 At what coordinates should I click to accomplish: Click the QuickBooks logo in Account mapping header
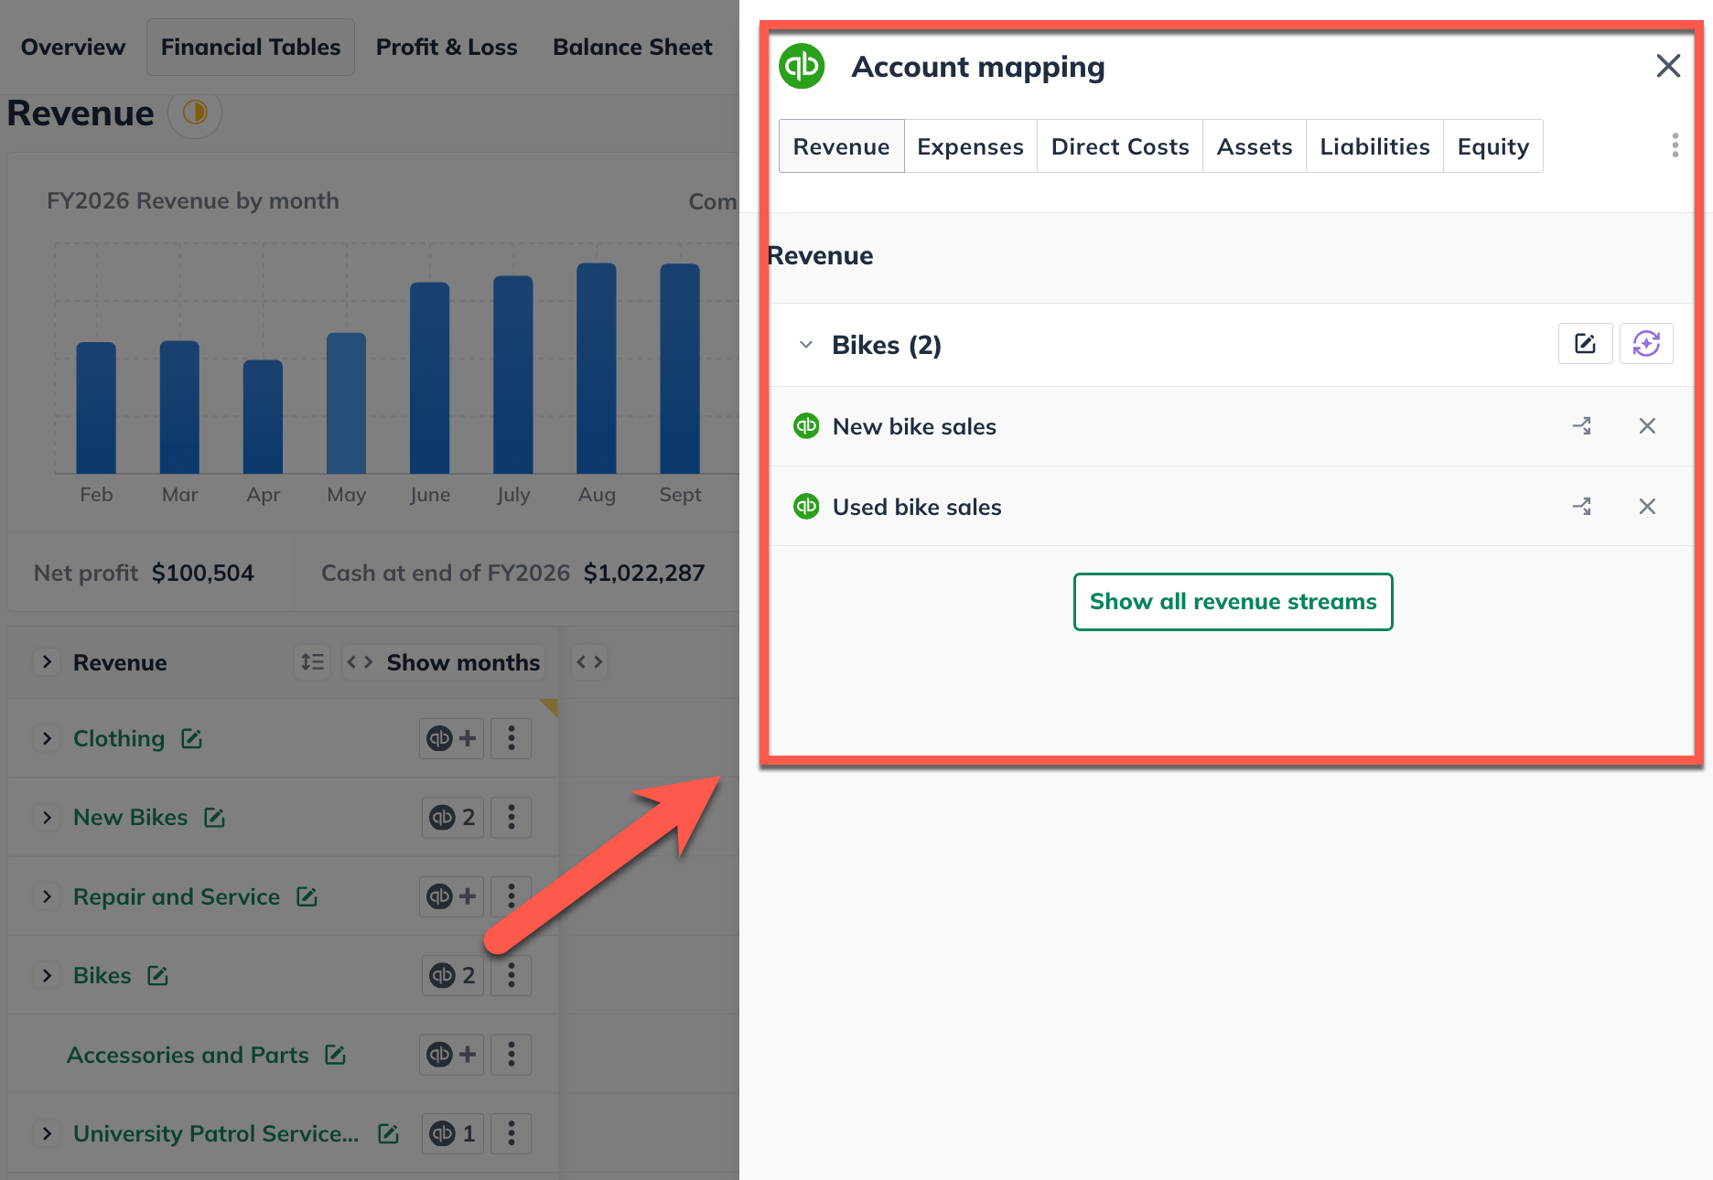click(802, 66)
